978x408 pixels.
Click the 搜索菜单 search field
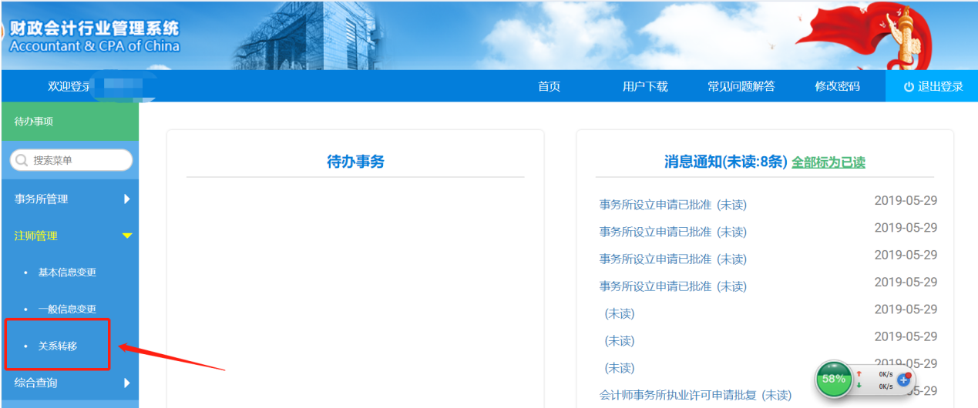tap(77, 160)
